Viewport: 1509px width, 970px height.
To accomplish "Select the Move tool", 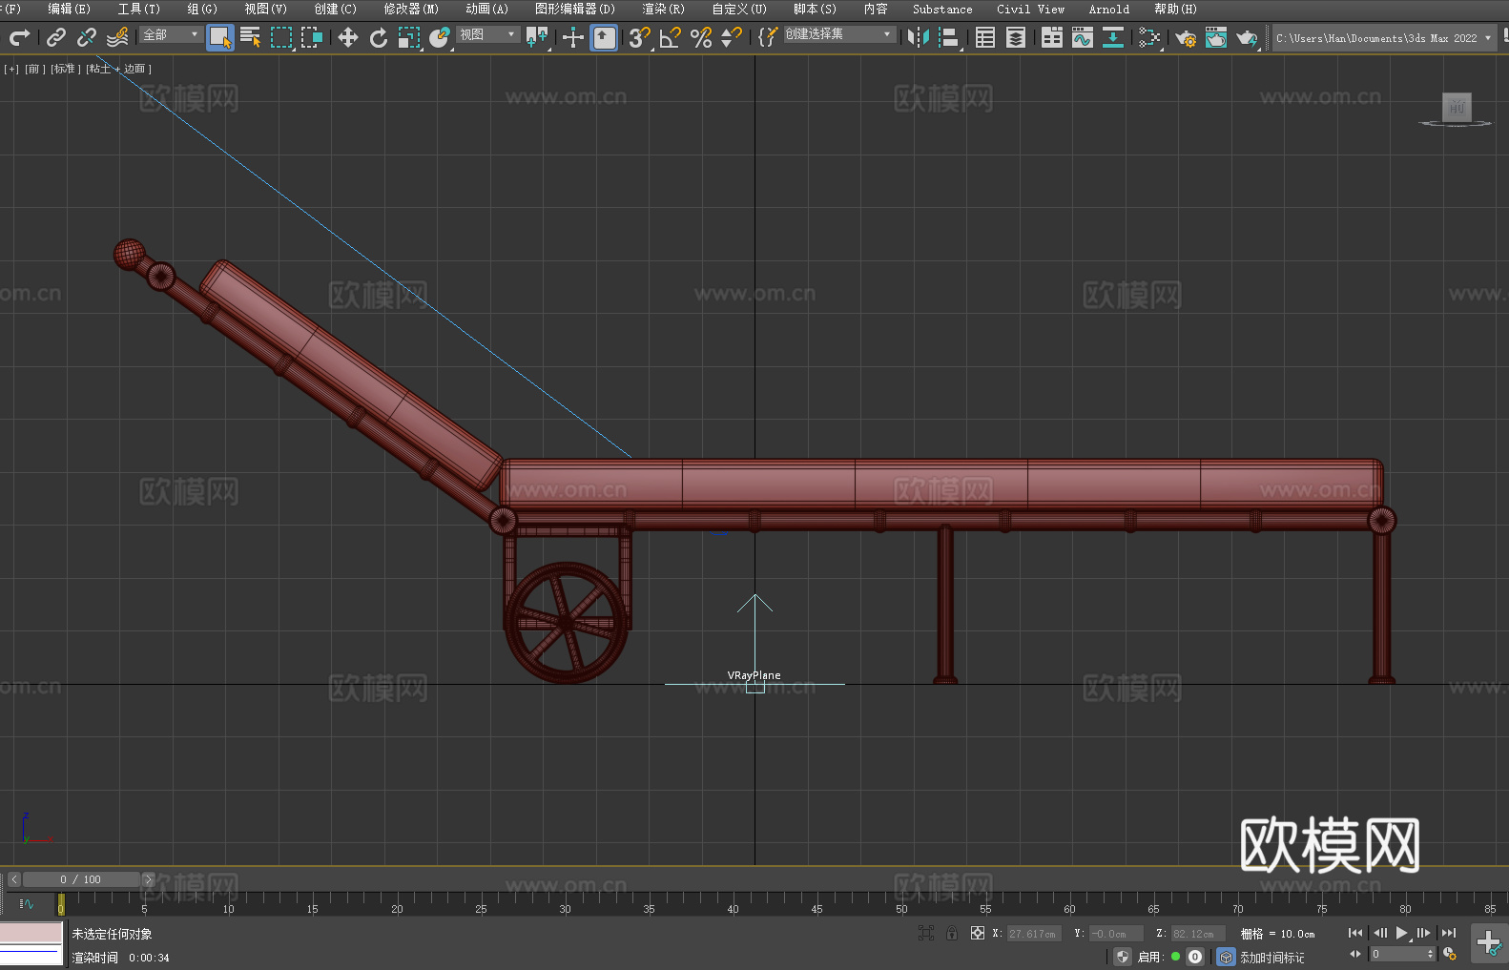I will (x=348, y=37).
